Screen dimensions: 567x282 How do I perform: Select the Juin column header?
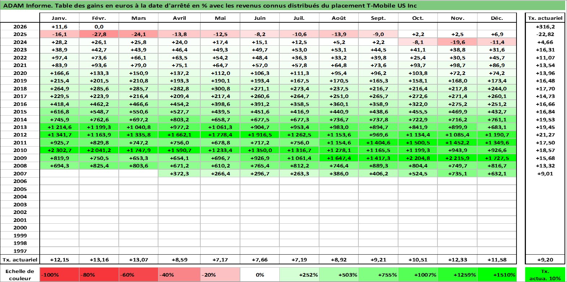click(x=260, y=18)
